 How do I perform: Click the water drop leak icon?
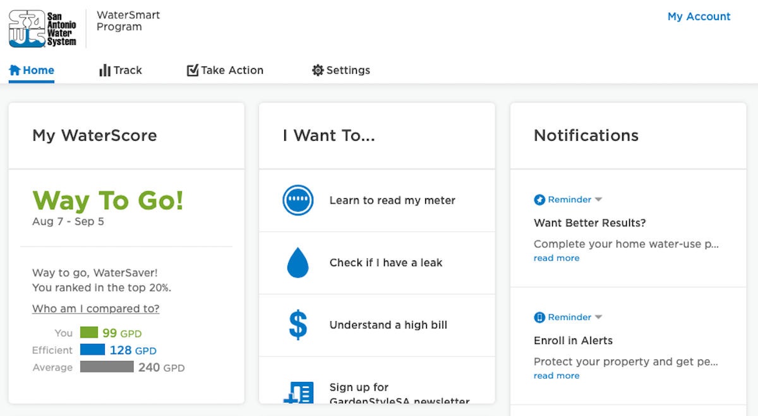pos(298,262)
